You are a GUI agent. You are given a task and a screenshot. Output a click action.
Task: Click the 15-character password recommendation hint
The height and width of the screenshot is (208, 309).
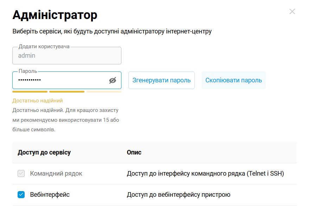click(x=65, y=120)
